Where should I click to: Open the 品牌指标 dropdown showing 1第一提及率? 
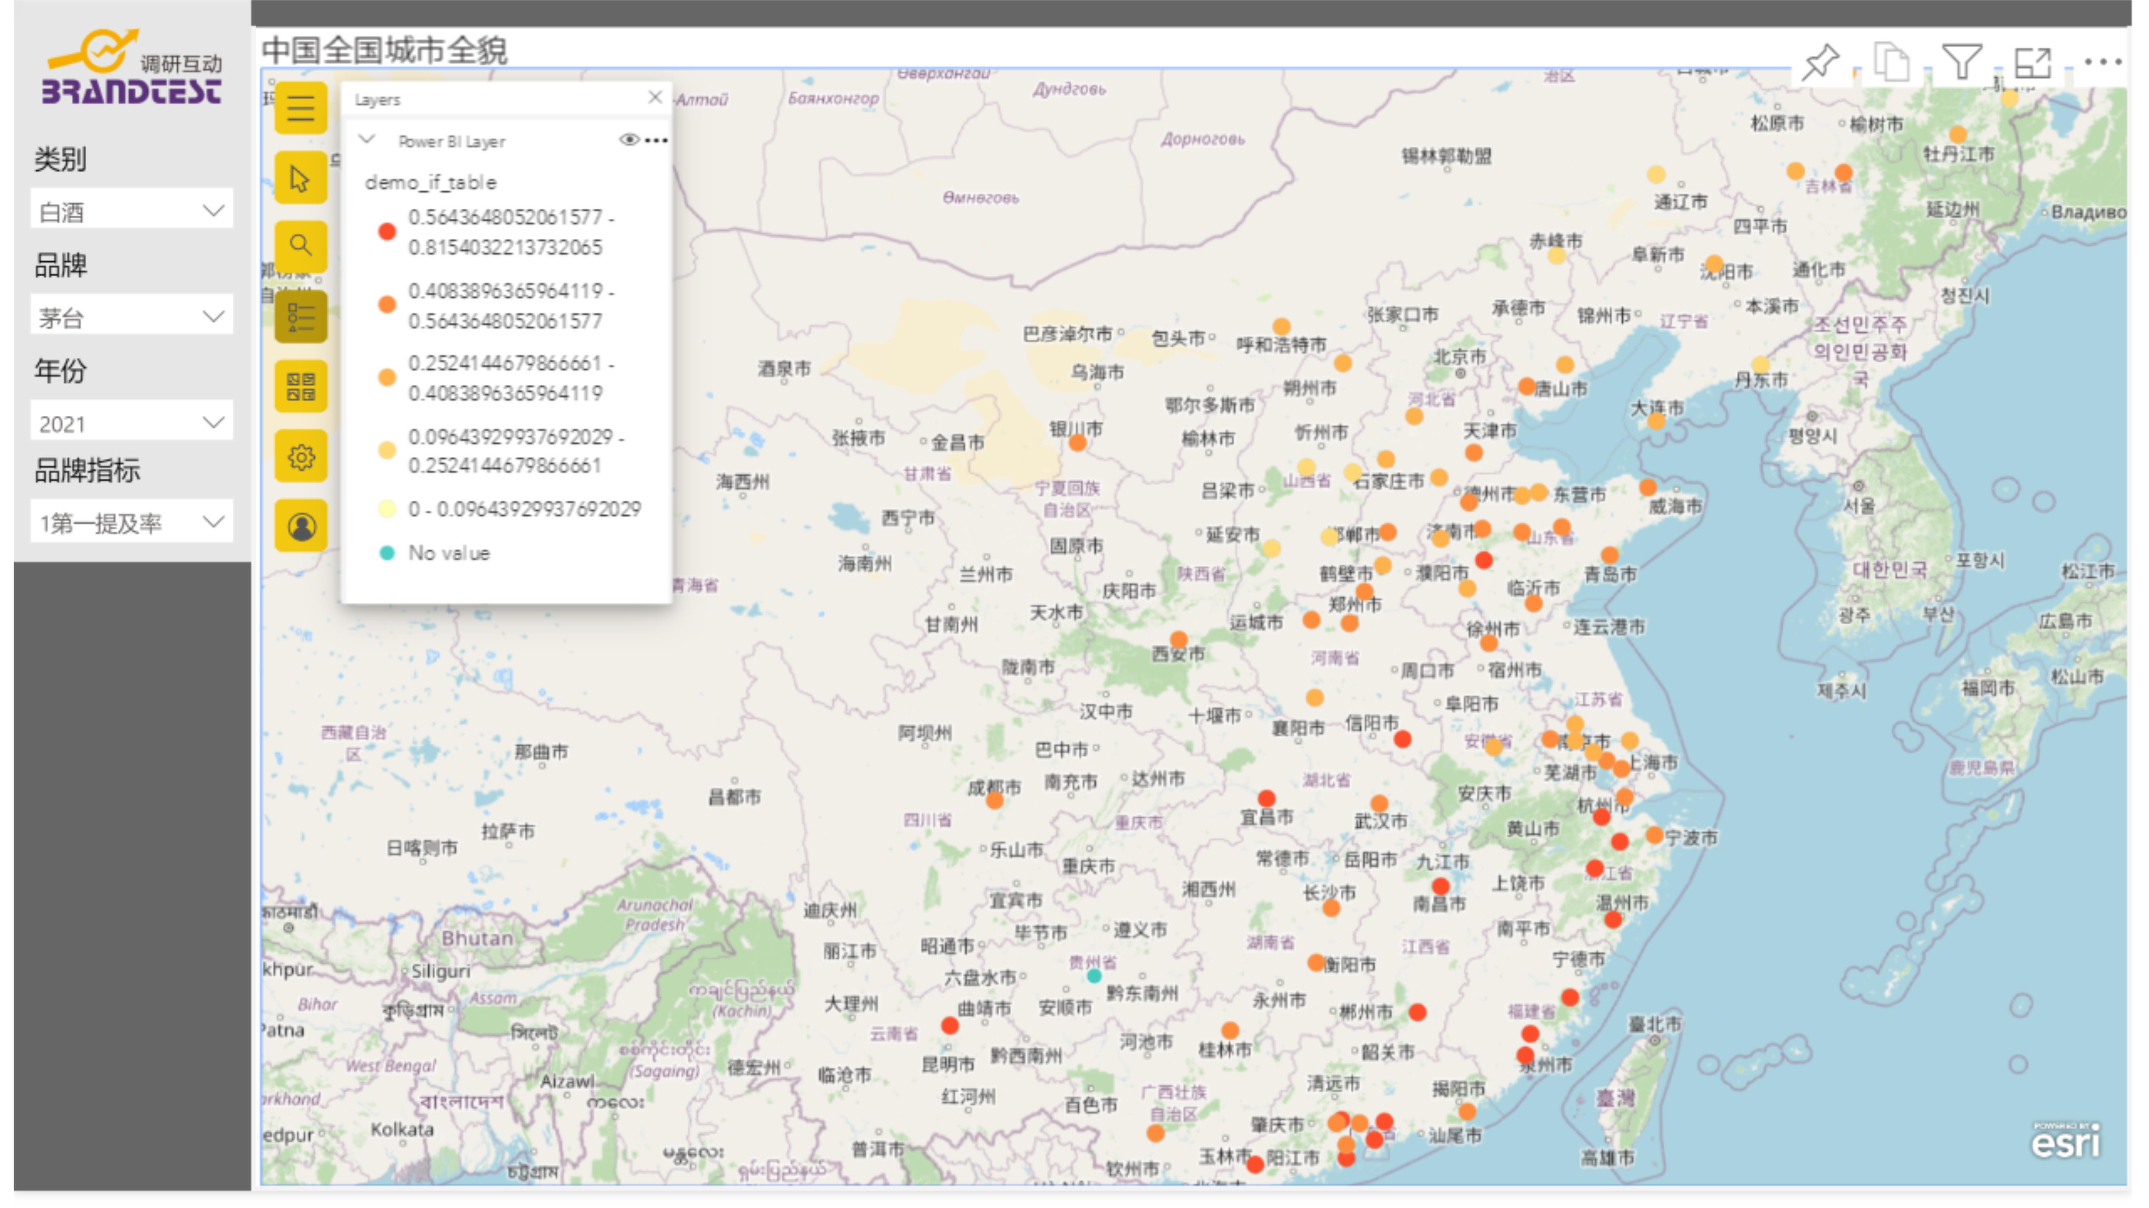pyautogui.click(x=132, y=522)
